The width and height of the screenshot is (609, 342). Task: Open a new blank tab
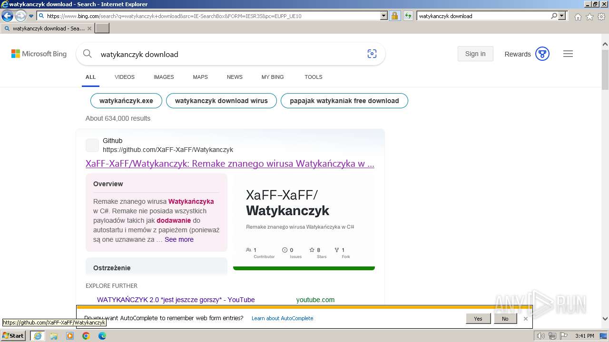point(102,28)
